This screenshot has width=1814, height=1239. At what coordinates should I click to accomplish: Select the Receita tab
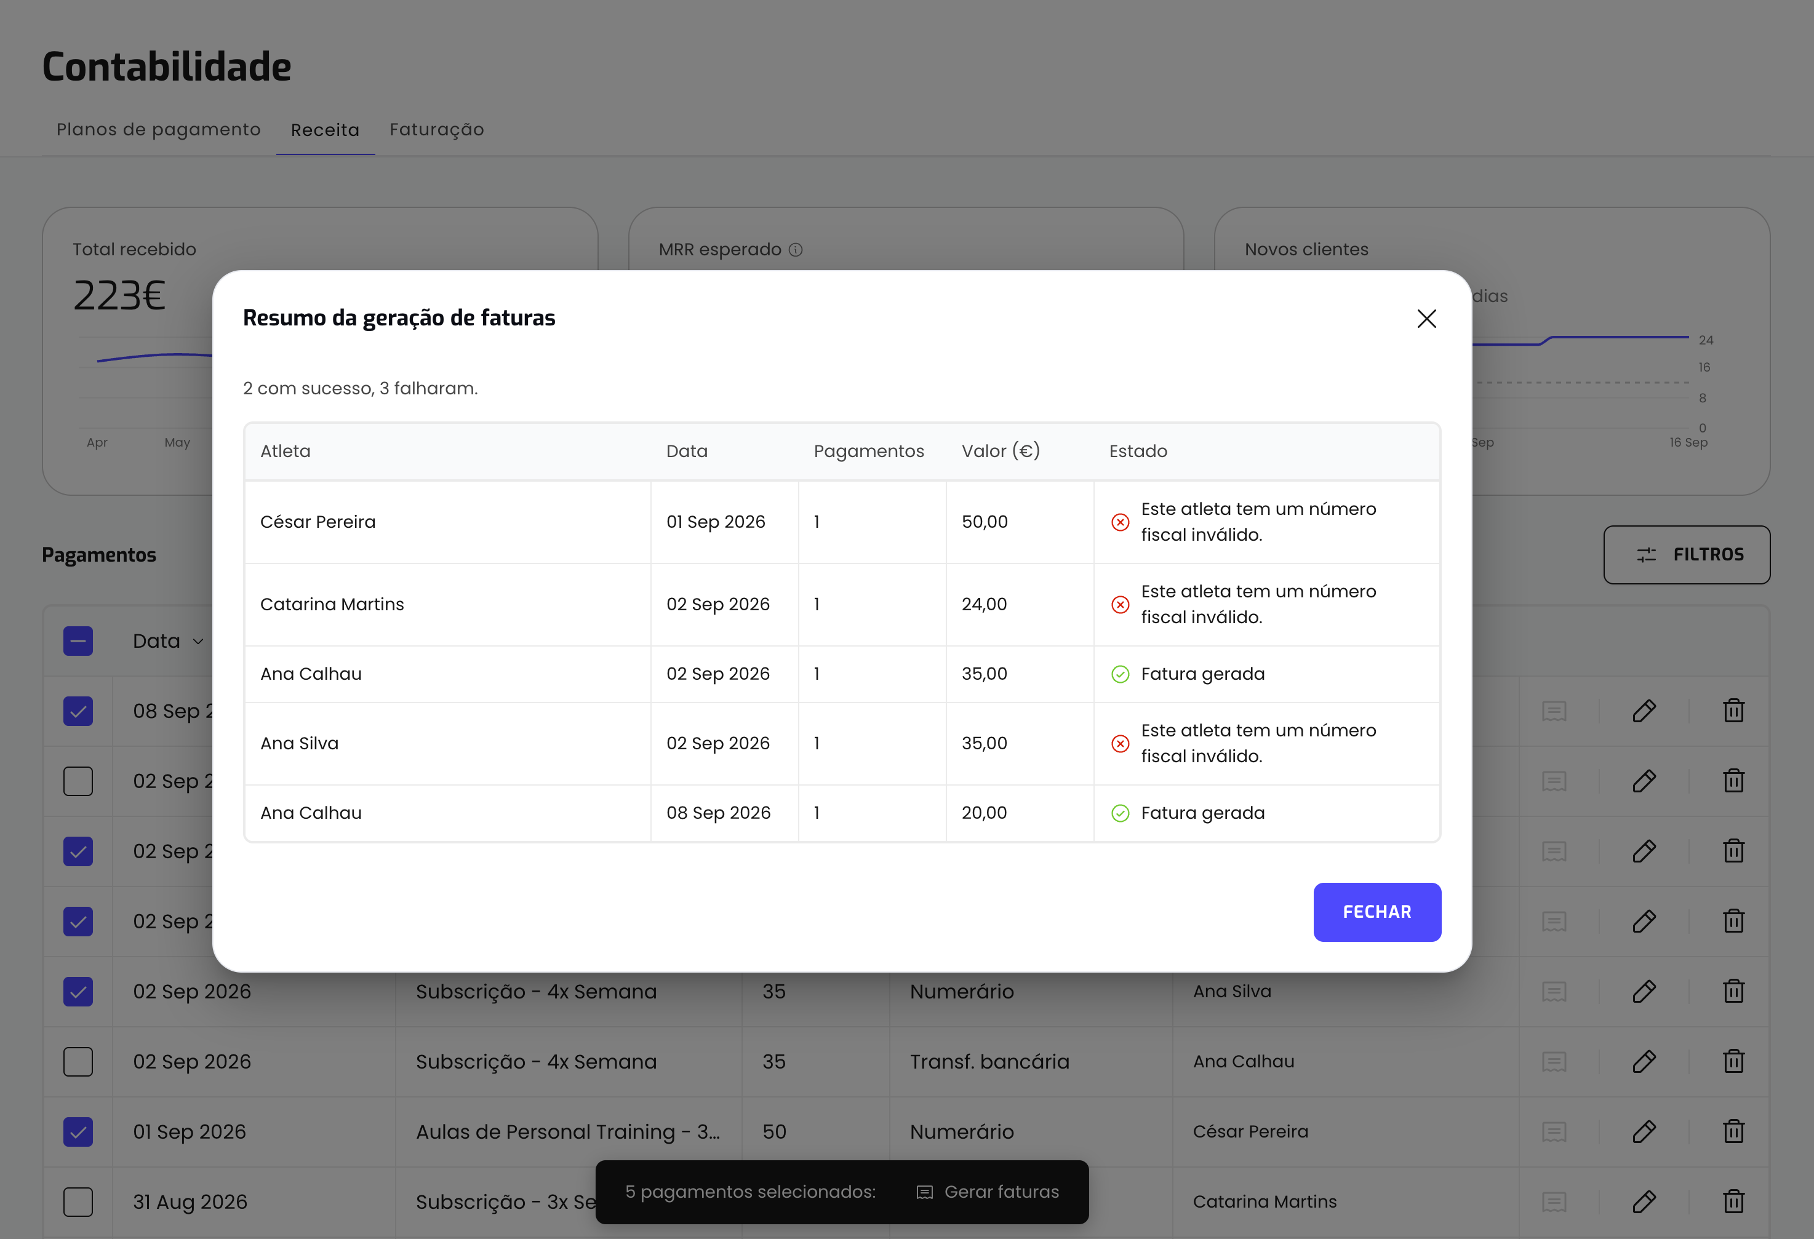[326, 130]
